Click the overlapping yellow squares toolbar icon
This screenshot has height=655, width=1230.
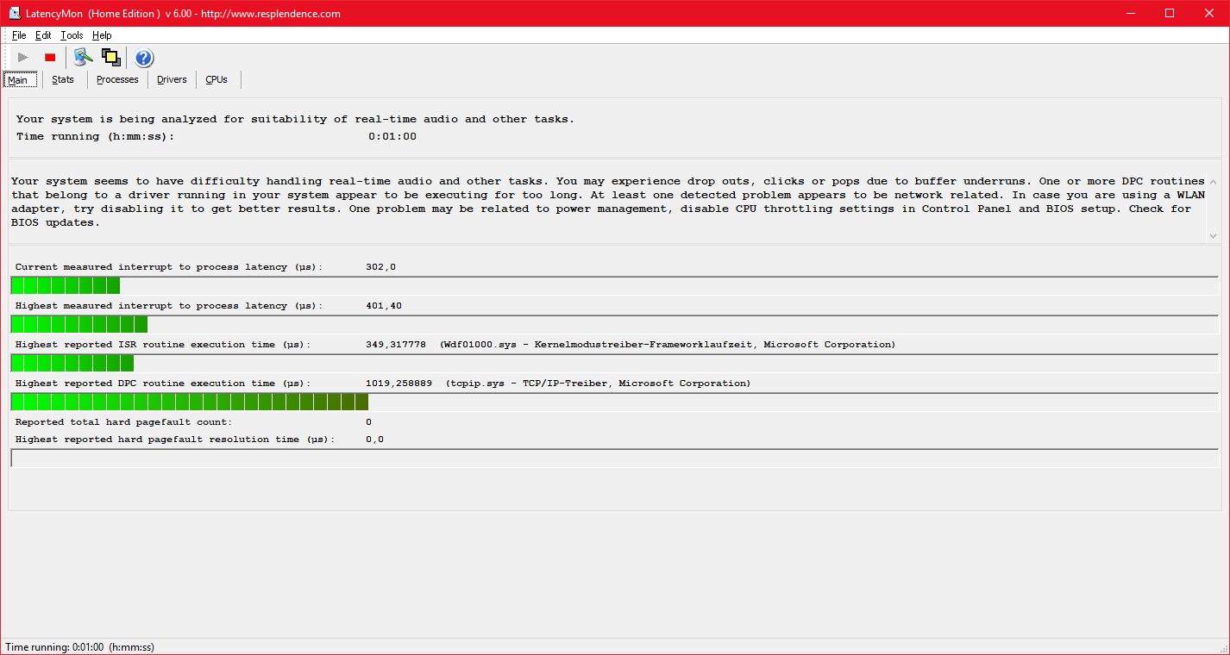tap(110, 58)
